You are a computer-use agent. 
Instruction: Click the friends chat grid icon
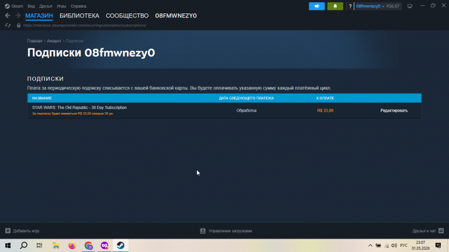[441, 230]
